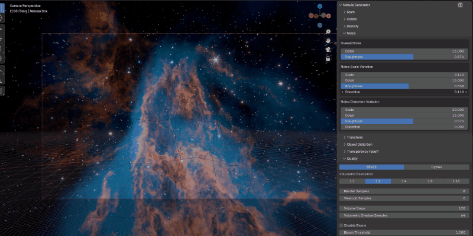Click the Camera Perspective viewport label
The height and width of the screenshot is (236, 473).
point(25,6)
